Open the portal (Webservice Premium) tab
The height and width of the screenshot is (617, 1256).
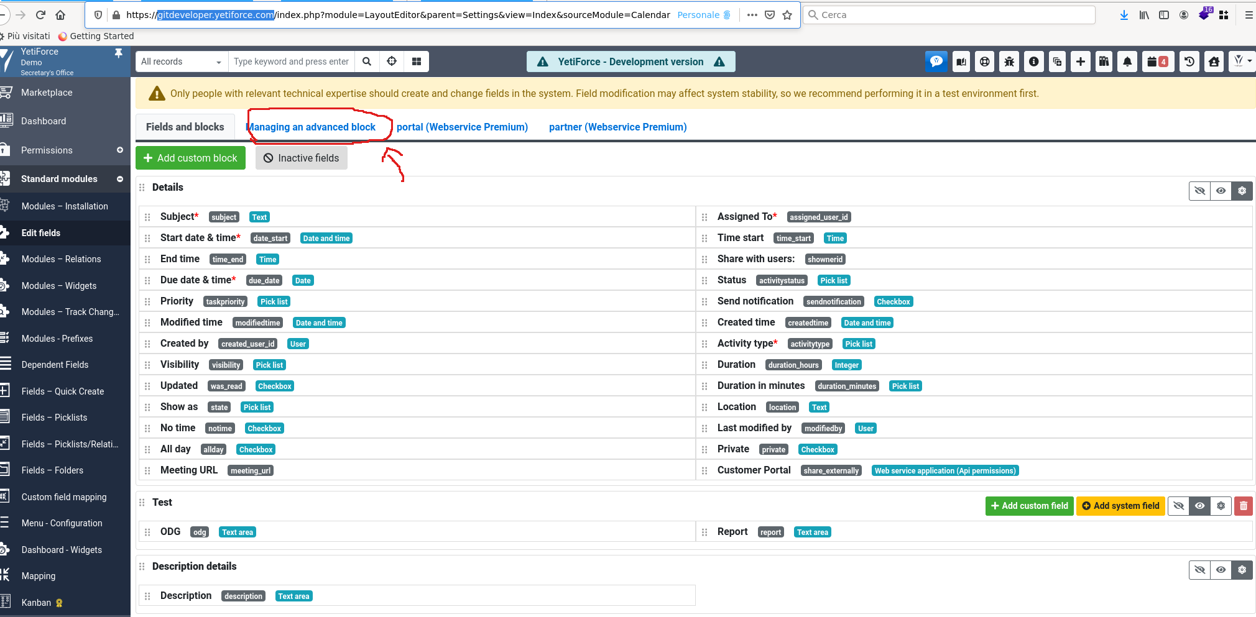pos(462,127)
